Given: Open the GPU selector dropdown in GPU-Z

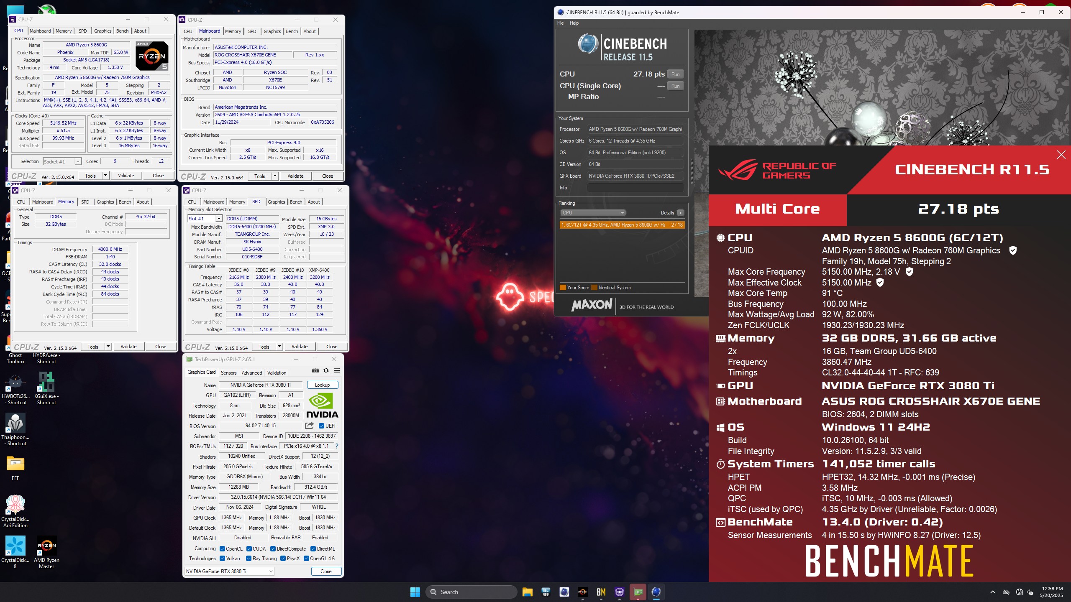Looking at the screenshot, I should tap(229, 571).
